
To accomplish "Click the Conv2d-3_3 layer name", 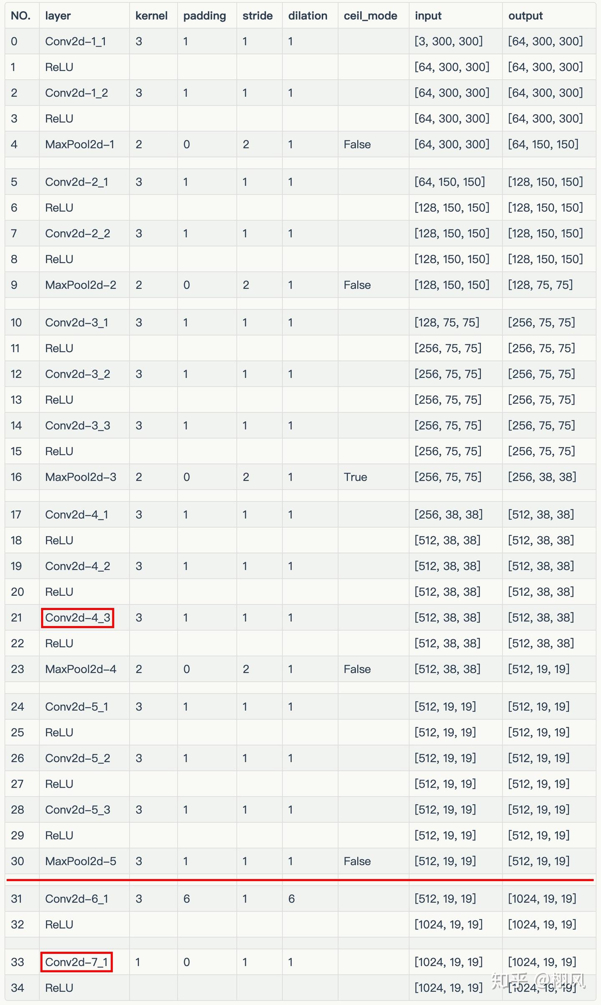I will click(78, 426).
